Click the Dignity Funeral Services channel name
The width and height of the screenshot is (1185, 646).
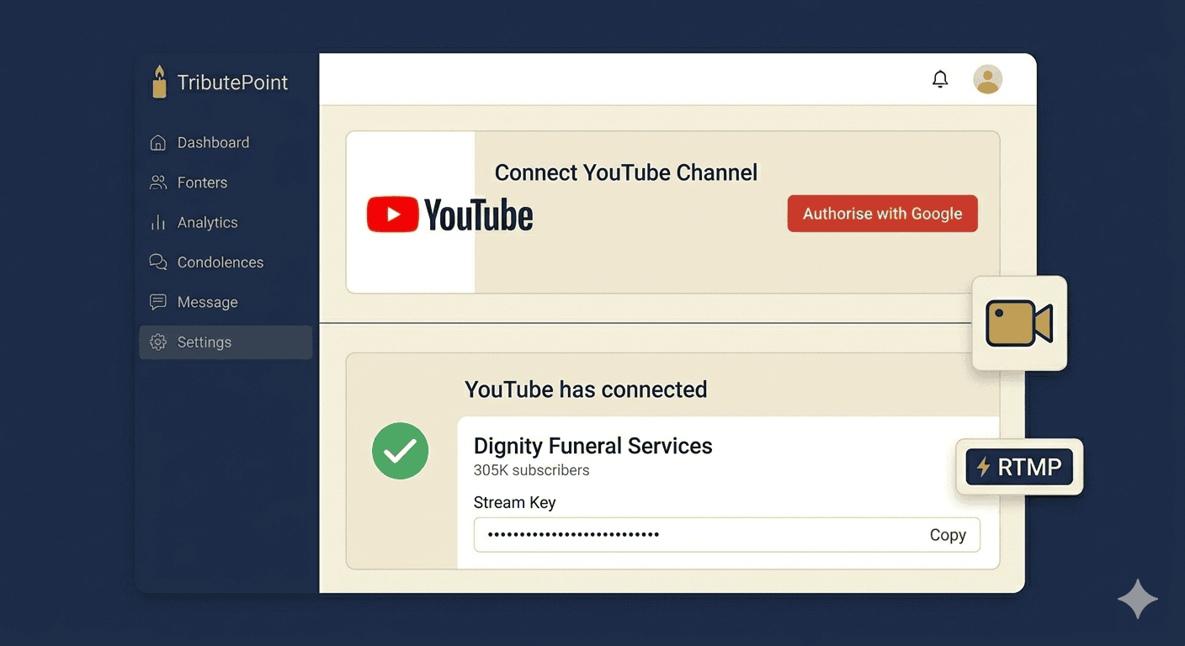[592, 446]
